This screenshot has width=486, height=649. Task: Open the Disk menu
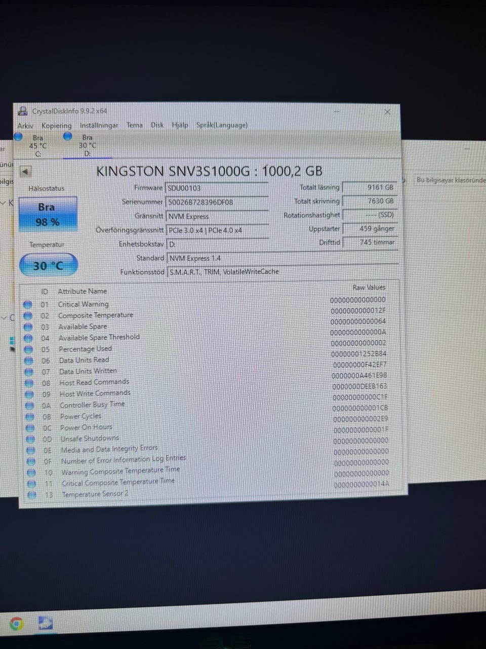tap(157, 125)
